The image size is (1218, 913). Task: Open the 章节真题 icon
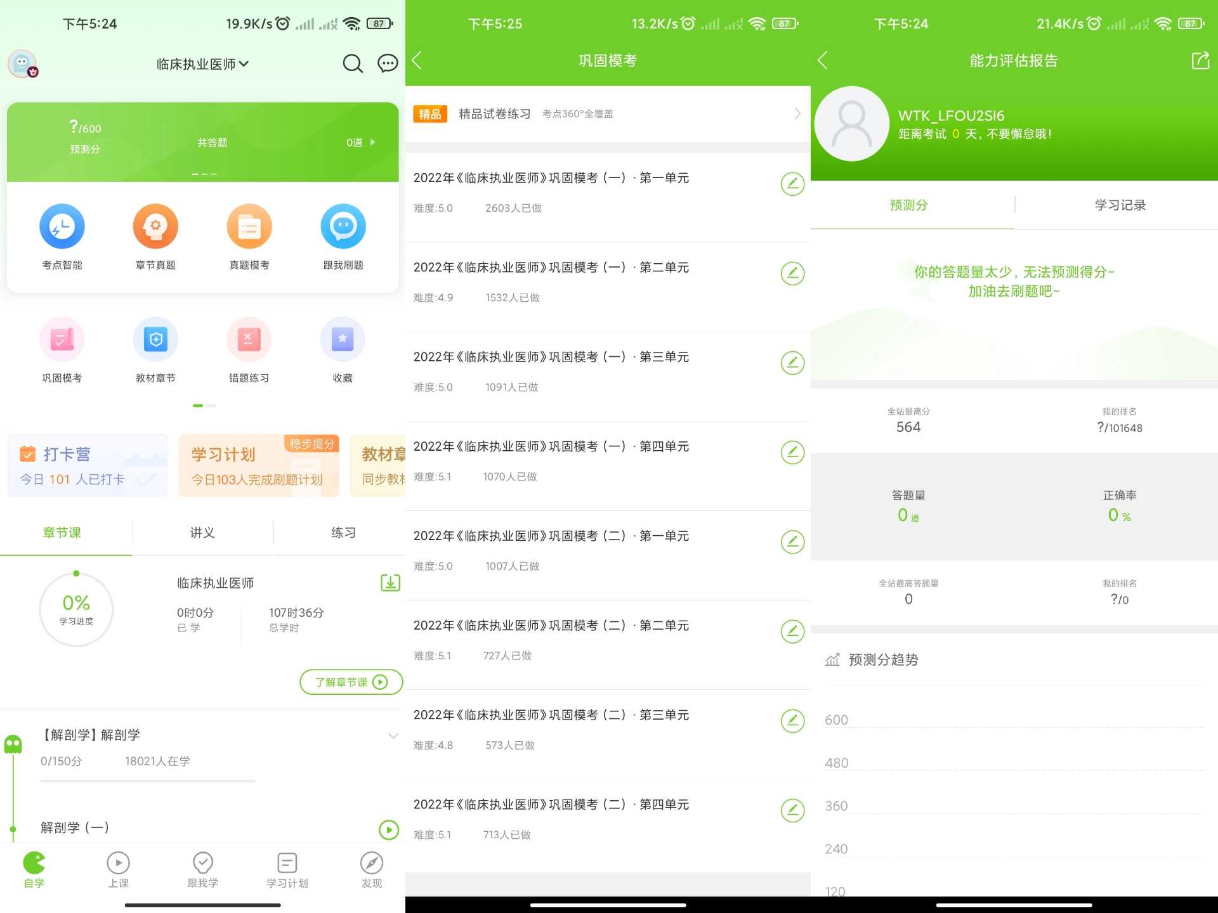tap(155, 226)
